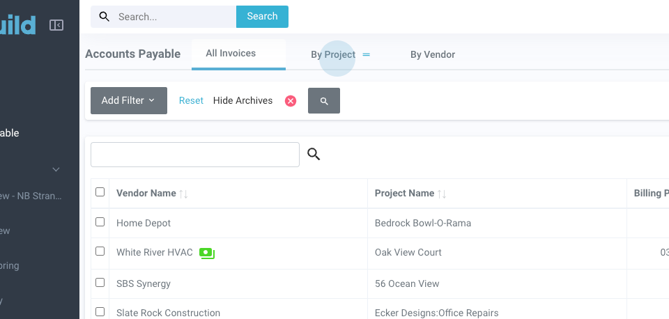Remove the Hide Archives filter
The height and width of the screenshot is (319, 669).
tap(291, 101)
